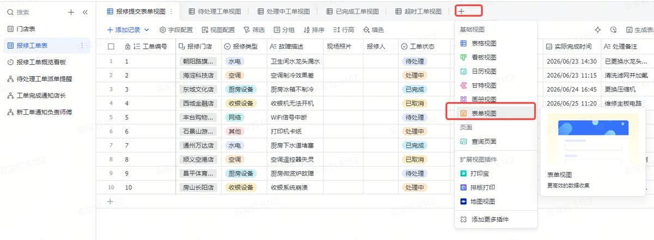The height and width of the screenshot is (240, 654).
Task: Choose 画册视图 from the view menu
Action: click(496, 100)
